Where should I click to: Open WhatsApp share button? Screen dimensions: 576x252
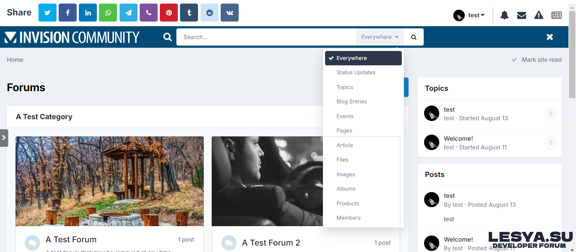coord(108,13)
